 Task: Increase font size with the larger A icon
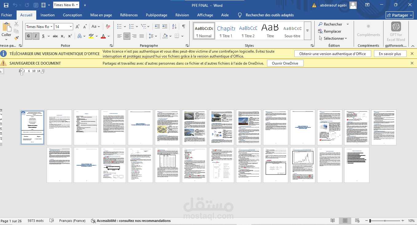pos(78,27)
